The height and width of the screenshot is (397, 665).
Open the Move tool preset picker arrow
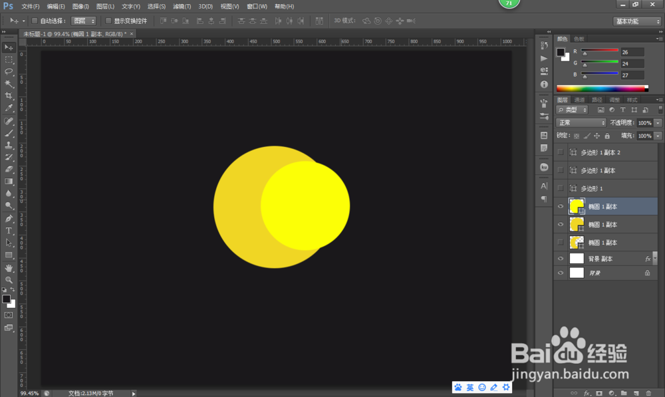tap(24, 21)
